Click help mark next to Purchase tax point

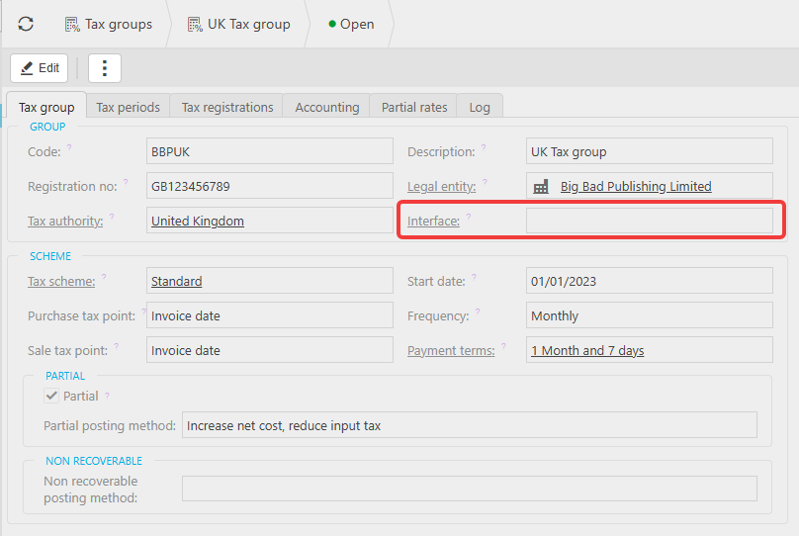[143, 311]
